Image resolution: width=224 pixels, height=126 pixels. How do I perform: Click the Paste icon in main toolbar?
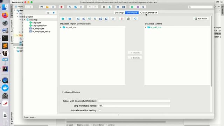[x=81, y=7]
